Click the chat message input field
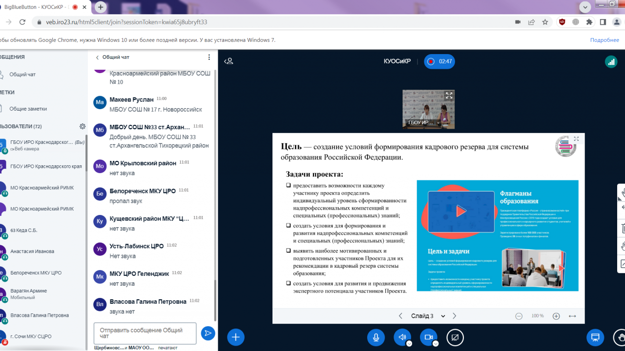This screenshot has width=625, height=351. pyautogui.click(x=145, y=333)
